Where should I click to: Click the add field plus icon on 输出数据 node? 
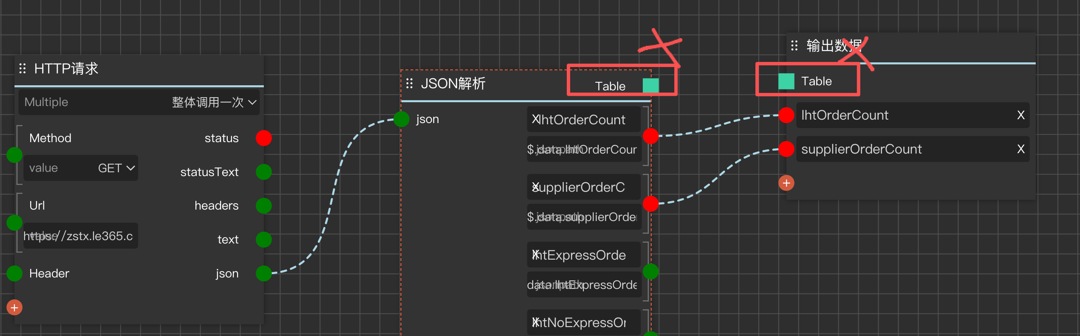click(x=786, y=183)
